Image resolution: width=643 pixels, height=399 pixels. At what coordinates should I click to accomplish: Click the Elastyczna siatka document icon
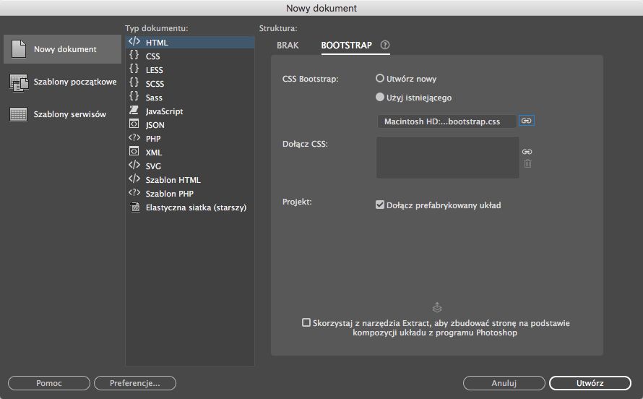click(135, 207)
